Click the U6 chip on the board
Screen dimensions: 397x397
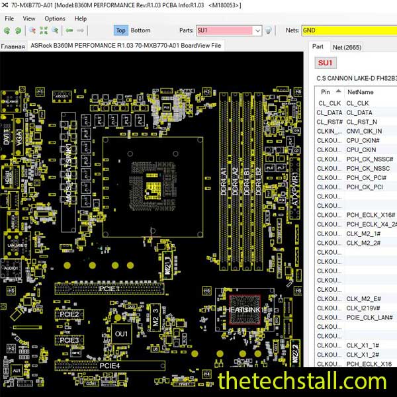pos(155,349)
